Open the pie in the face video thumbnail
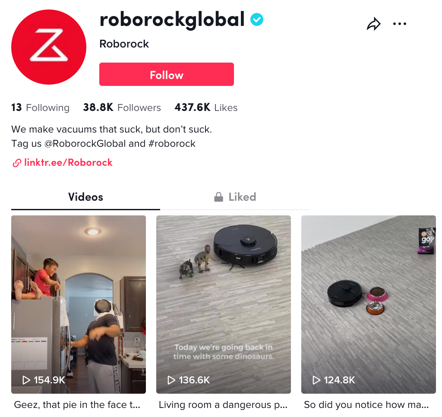 (79, 304)
